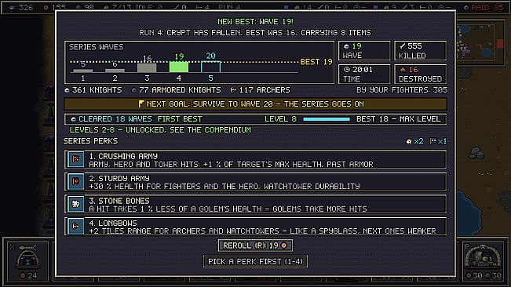Click the Run 4: Crypt Has Fallen line
The height and width of the screenshot is (287, 511).
click(255, 32)
